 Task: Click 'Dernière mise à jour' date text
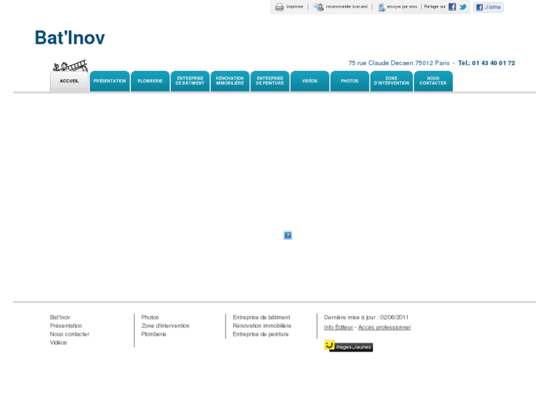pos(366,318)
